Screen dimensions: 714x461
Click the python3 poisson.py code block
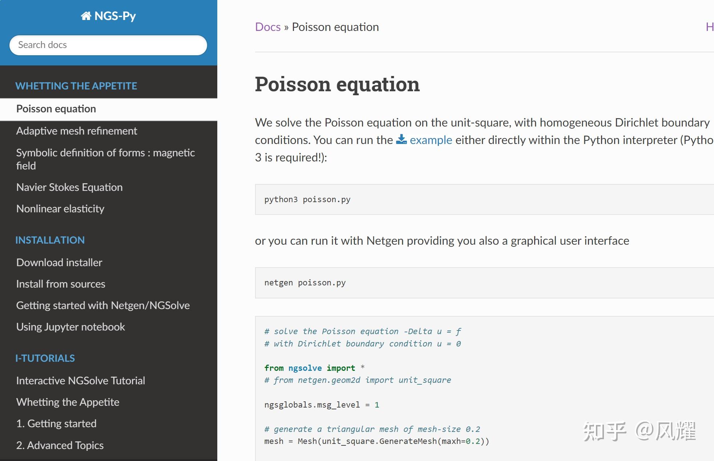(x=307, y=200)
